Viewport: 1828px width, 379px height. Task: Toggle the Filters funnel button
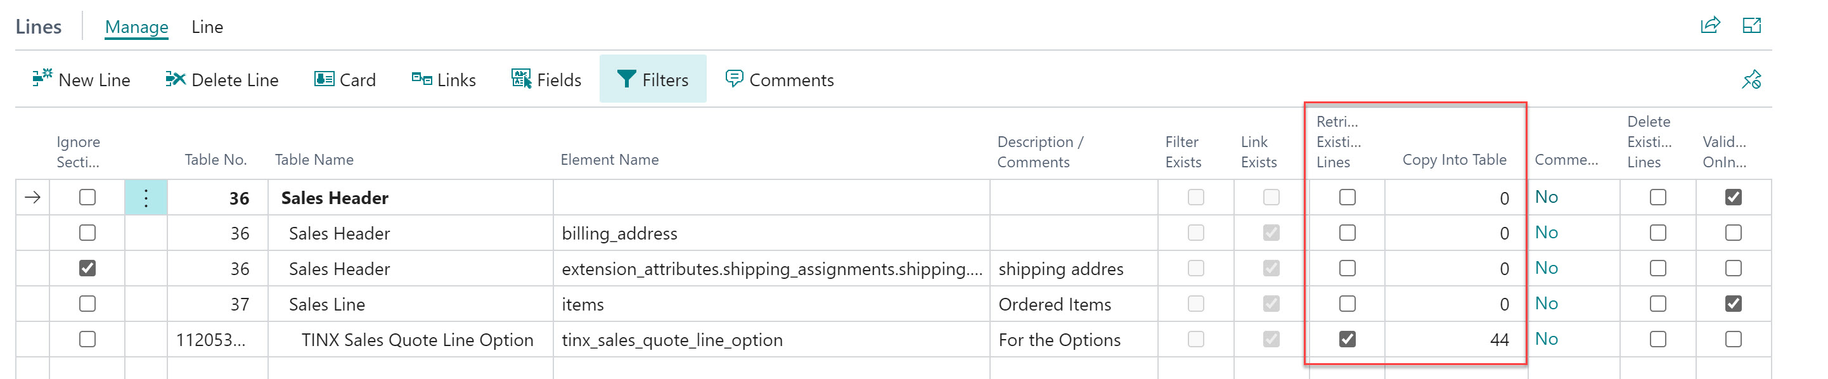coord(652,79)
